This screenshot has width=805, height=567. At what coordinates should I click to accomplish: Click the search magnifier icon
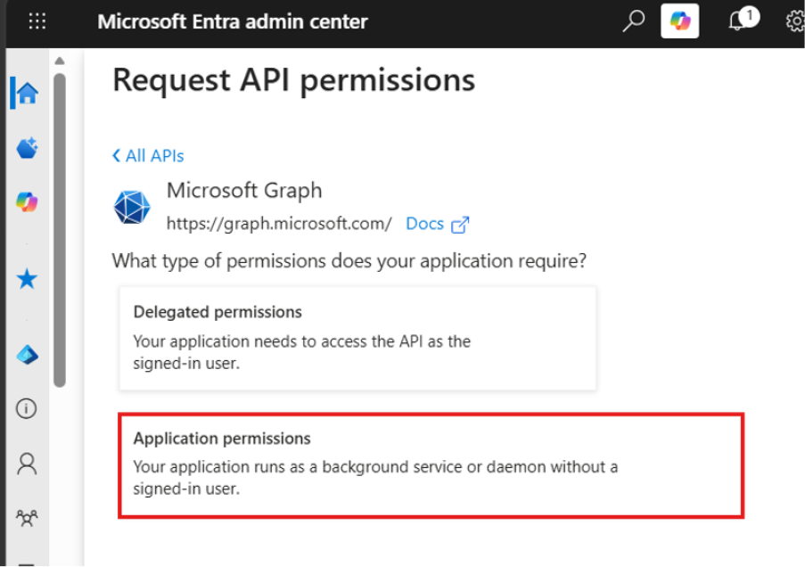coord(634,21)
